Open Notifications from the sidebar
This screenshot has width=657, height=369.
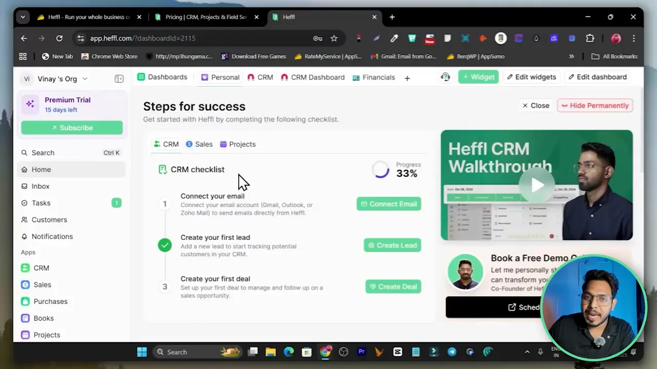coord(51,236)
